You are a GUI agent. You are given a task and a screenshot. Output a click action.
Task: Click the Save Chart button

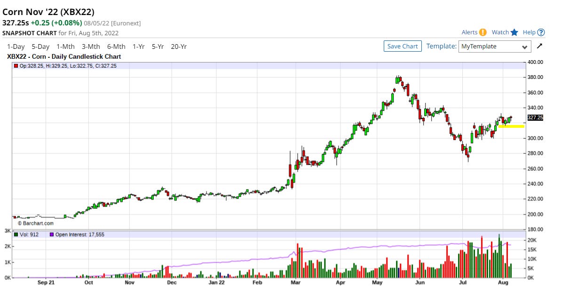403,46
